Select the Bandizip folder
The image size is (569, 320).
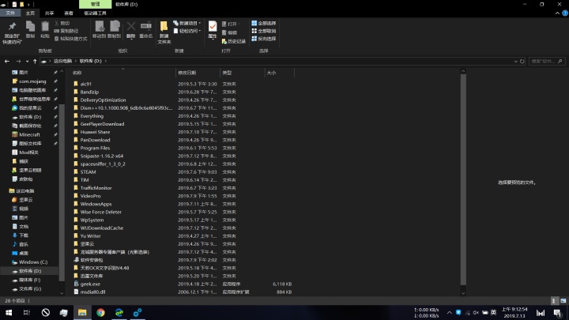click(x=89, y=92)
